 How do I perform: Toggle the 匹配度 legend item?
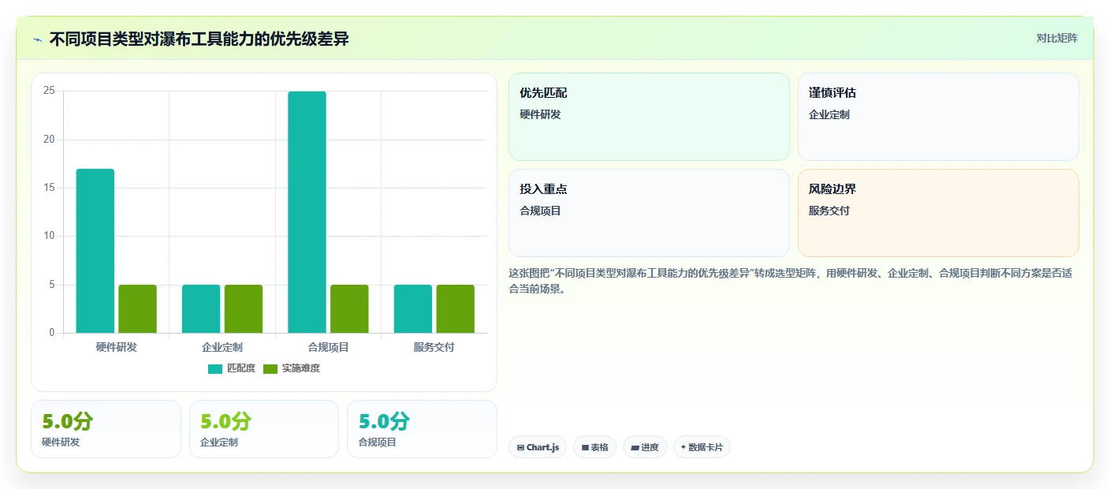tap(232, 368)
